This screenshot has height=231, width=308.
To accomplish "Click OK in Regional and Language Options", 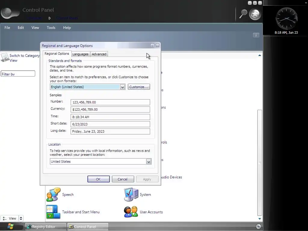I will [98, 179].
